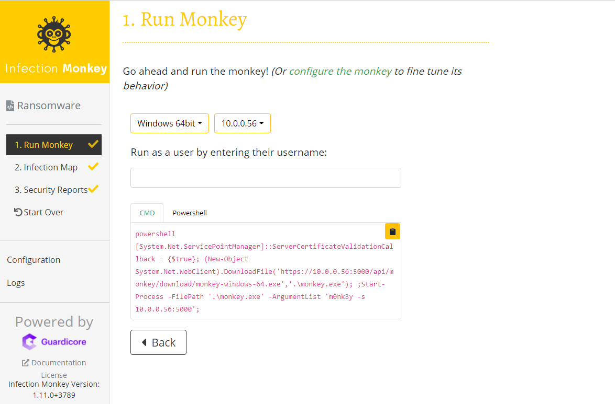615x404 pixels.
Task: Click the Back button
Action: point(158,342)
